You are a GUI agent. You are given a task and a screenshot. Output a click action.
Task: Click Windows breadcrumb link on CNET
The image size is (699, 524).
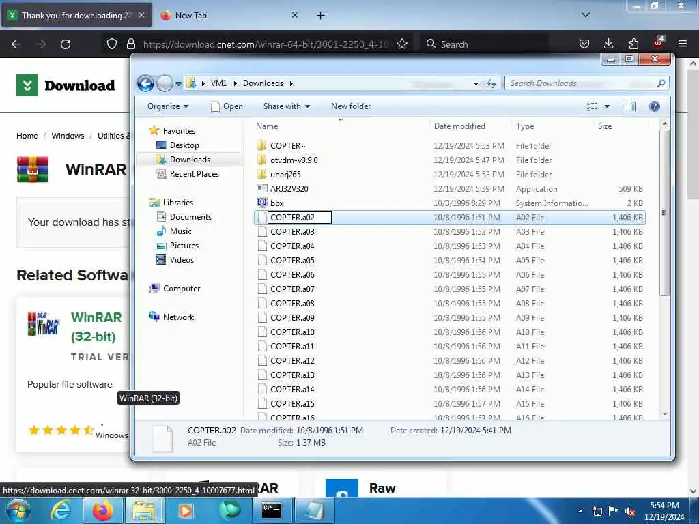(x=68, y=136)
